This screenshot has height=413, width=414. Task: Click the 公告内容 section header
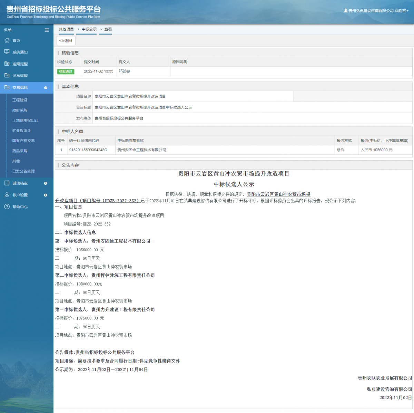tap(70, 165)
